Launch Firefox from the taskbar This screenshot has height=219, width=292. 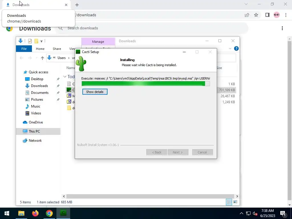point(35,213)
